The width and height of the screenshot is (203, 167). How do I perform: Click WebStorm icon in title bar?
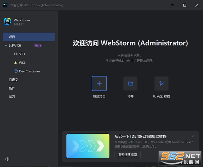tap(5, 5)
